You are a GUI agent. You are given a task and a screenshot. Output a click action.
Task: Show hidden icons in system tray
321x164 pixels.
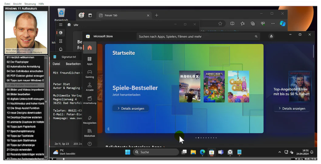pyautogui.click(x=280, y=152)
